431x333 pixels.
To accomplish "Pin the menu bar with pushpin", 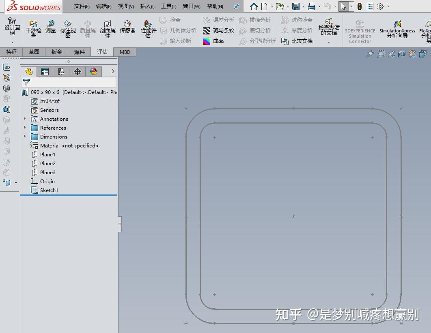I will click(236, 6).
